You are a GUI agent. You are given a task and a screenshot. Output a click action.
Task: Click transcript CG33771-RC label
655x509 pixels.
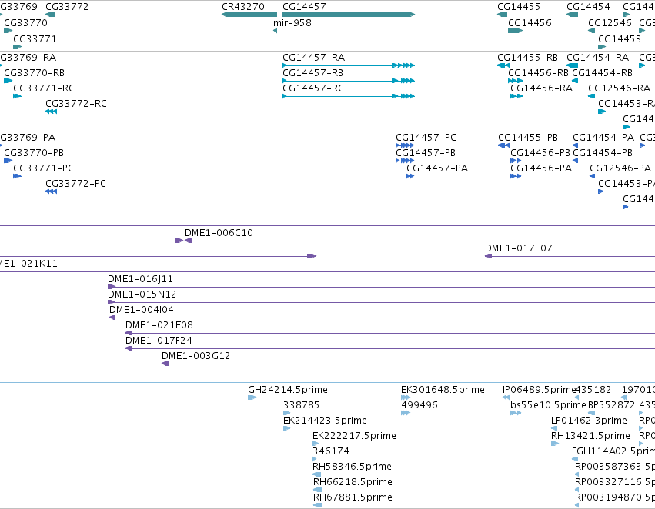pos(44,88)
